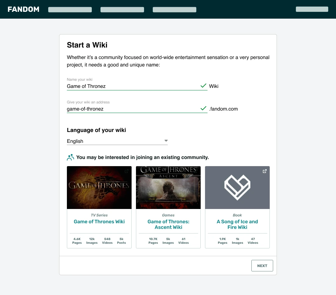Click the Game of Thrones TV series thumbnail
The width and height of the screenshot is (336, 295).
99,188
